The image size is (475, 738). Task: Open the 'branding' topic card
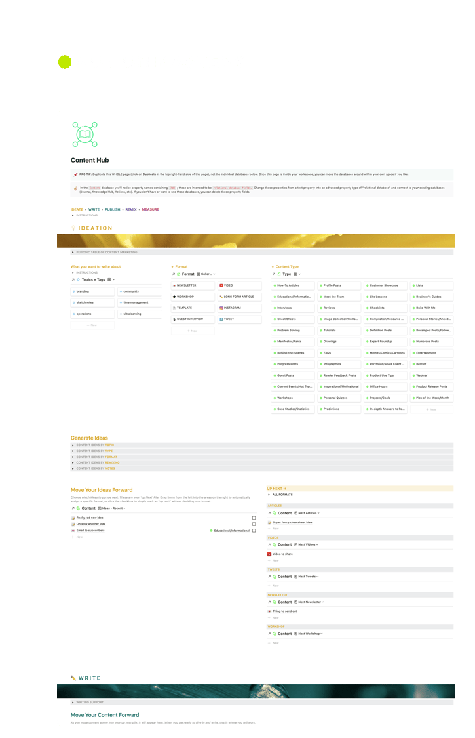pos(92,291)
